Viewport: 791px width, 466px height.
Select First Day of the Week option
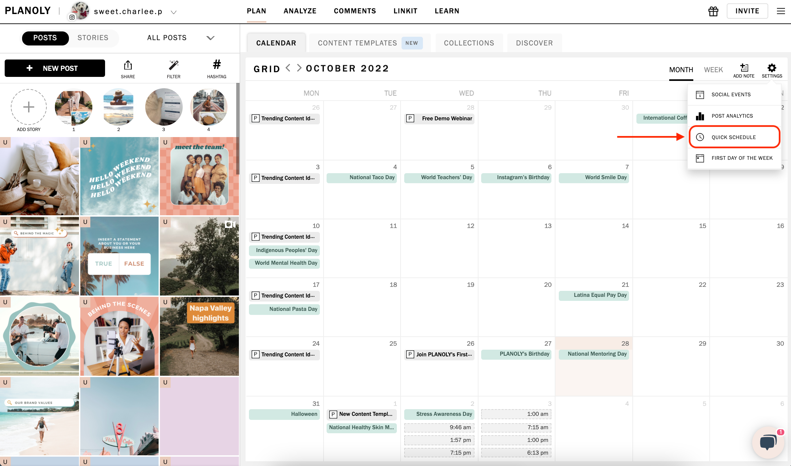734,158
